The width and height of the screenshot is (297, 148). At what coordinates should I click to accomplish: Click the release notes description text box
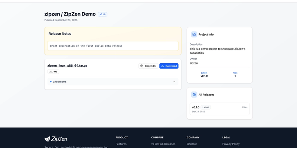click(x=113, y=46)
